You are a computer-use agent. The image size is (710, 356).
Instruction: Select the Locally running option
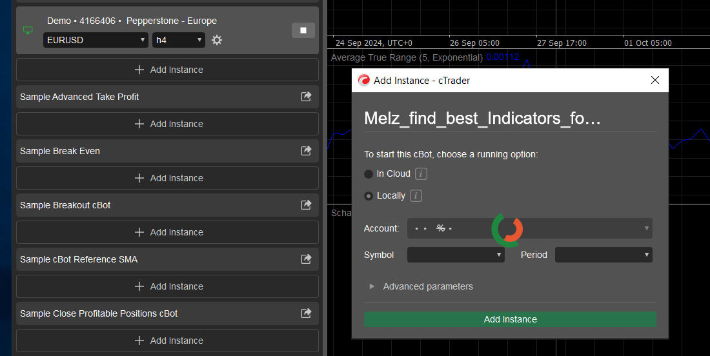tap(369, 196)
